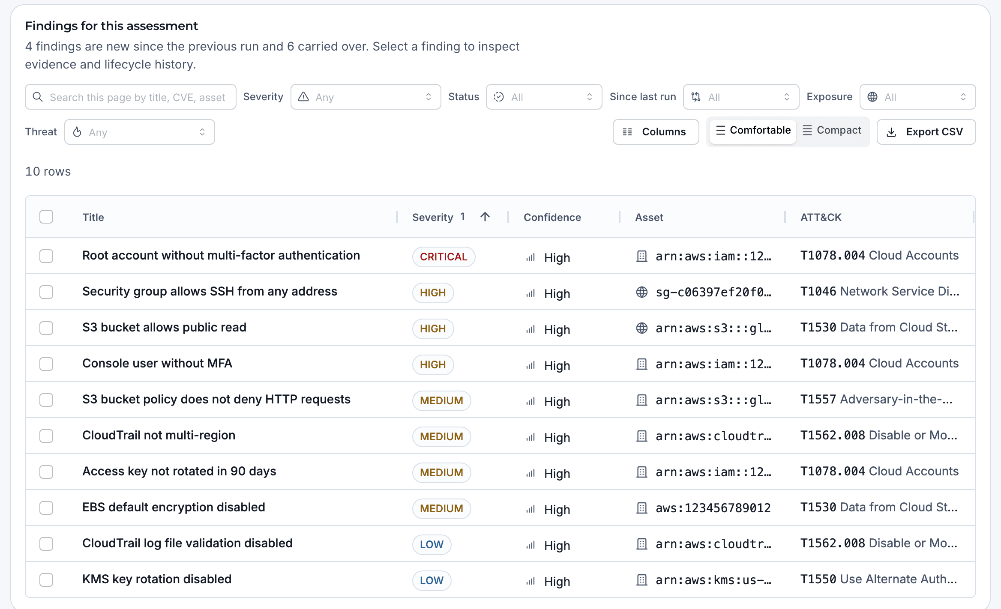Click the globe icon on S3 public read row

[x=641, y=328]
